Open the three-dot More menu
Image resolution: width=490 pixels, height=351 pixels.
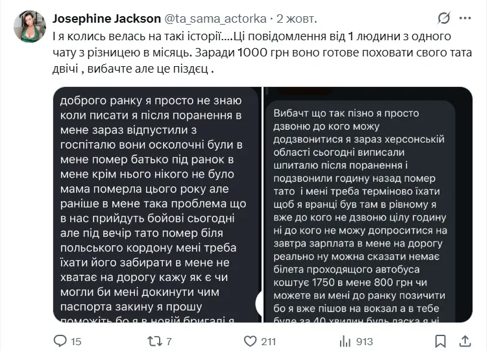(468, 18)
